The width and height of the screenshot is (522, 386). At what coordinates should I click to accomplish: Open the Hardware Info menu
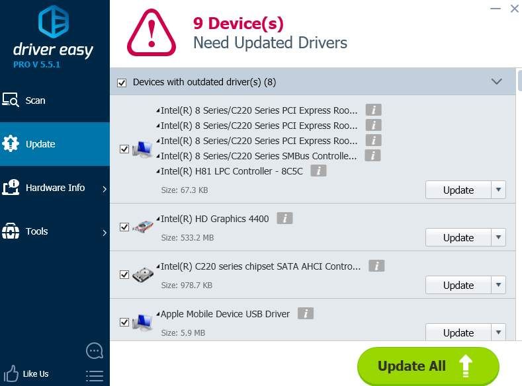click(x=55, y=188)
